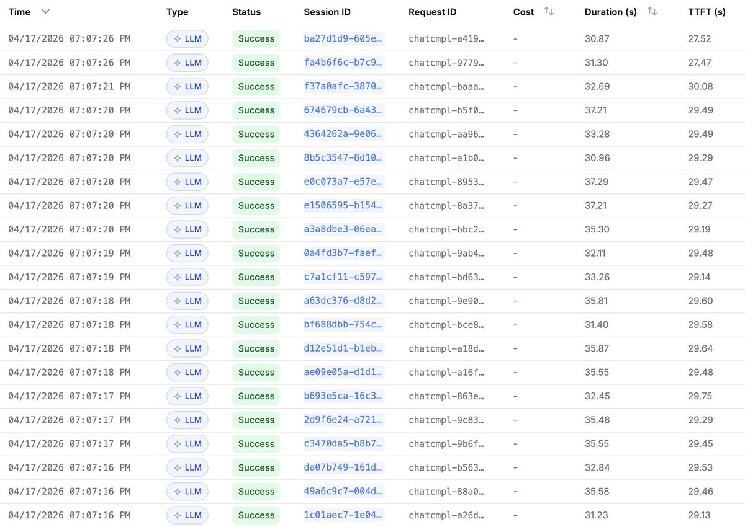Click the Session ID column header

[x=326, y=12]
